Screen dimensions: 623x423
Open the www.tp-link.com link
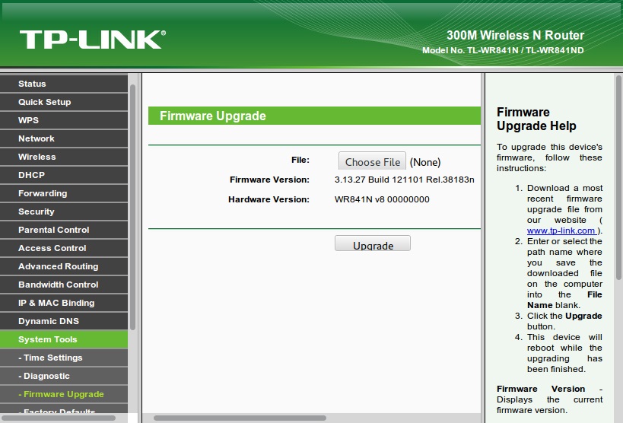coord(561,231)
